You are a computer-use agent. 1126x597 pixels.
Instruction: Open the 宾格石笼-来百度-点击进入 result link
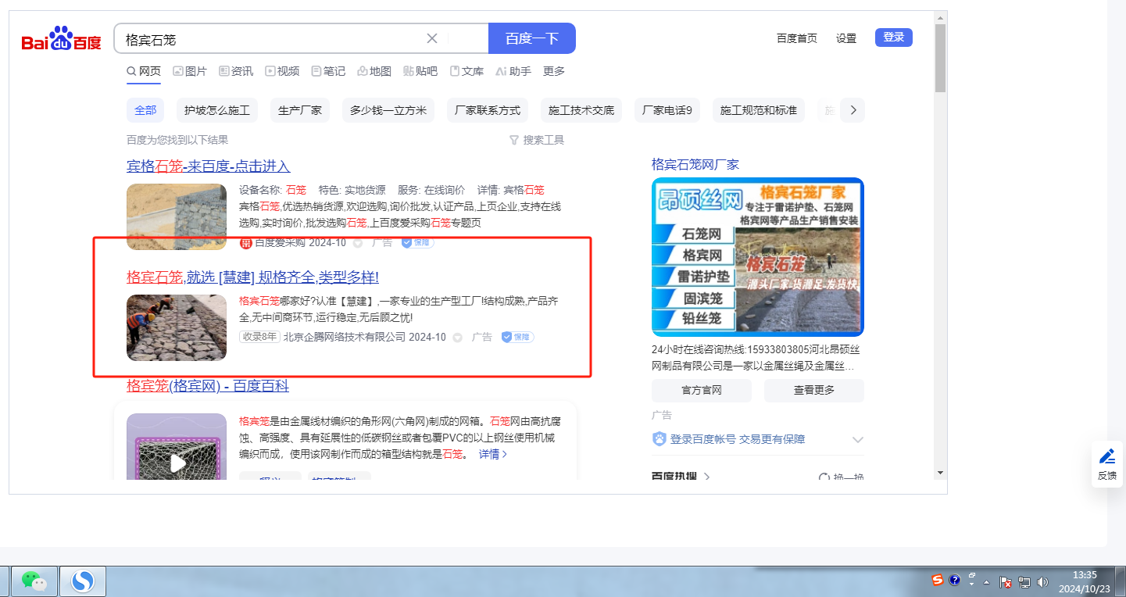point(209,166)
